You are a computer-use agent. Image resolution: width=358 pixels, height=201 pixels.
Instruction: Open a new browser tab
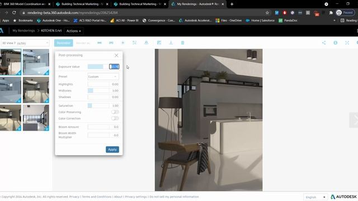(x=232, y=4)
